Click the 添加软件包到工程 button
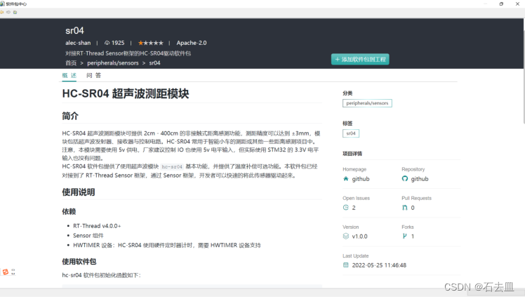Screen dimensions: 525x299 (360, 59)
